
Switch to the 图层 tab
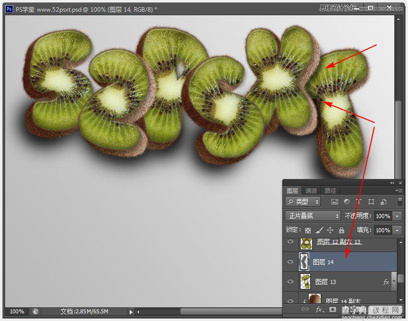click(x=292, y=191)
